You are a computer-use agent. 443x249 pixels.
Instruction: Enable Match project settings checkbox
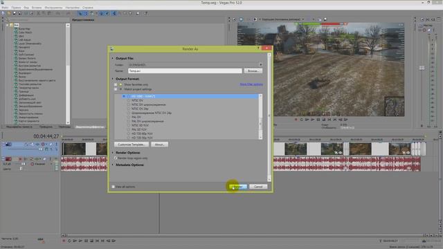coord(116,89)
